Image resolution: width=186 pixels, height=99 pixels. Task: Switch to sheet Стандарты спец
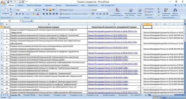click(x=76, y=95)
